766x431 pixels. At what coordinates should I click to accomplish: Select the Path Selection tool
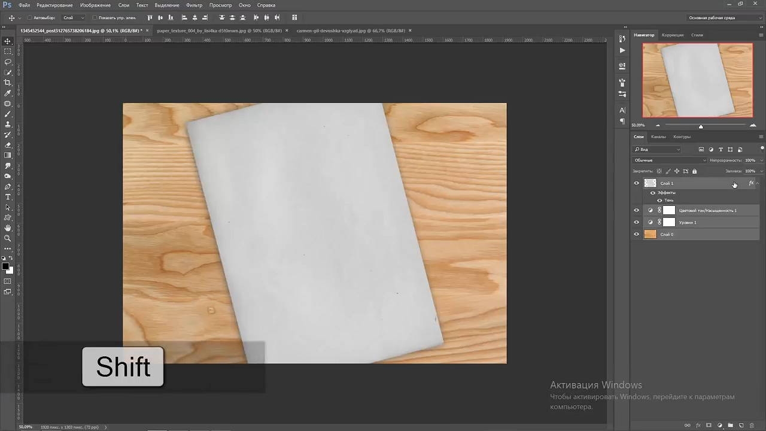tap(8, 208)
